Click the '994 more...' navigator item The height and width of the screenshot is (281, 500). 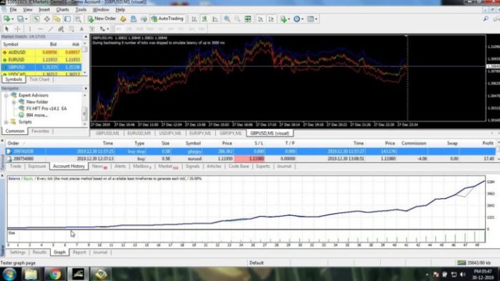tap(37, 115)
